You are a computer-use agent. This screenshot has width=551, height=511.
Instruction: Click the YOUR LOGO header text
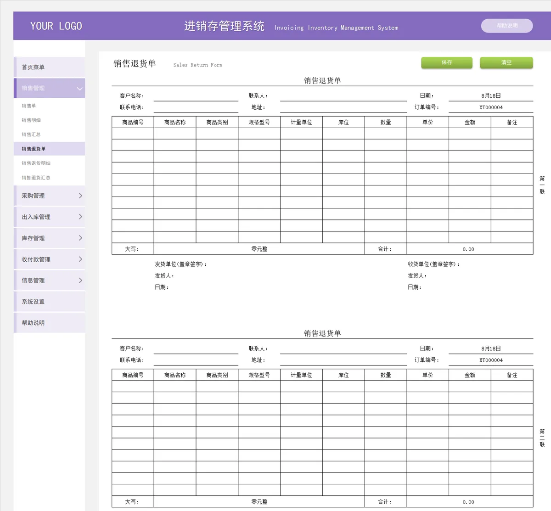pos(56,26)
